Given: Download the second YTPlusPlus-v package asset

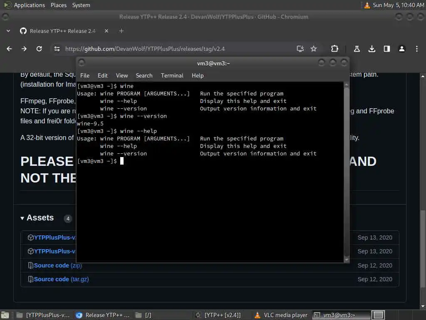Looking at the screenshot, I should click(x=55, y=251).
